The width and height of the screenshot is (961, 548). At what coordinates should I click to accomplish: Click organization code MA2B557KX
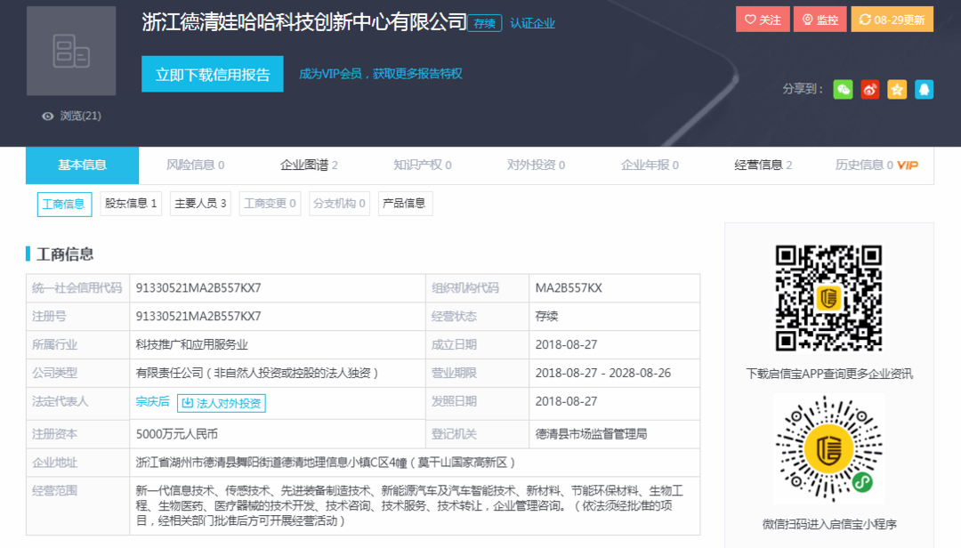coord(569,288)
